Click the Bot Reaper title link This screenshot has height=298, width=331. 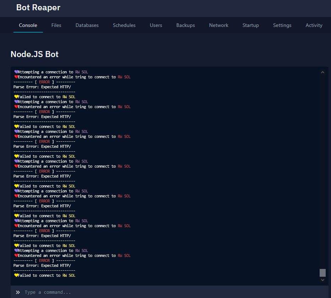(x=38, y=7)
